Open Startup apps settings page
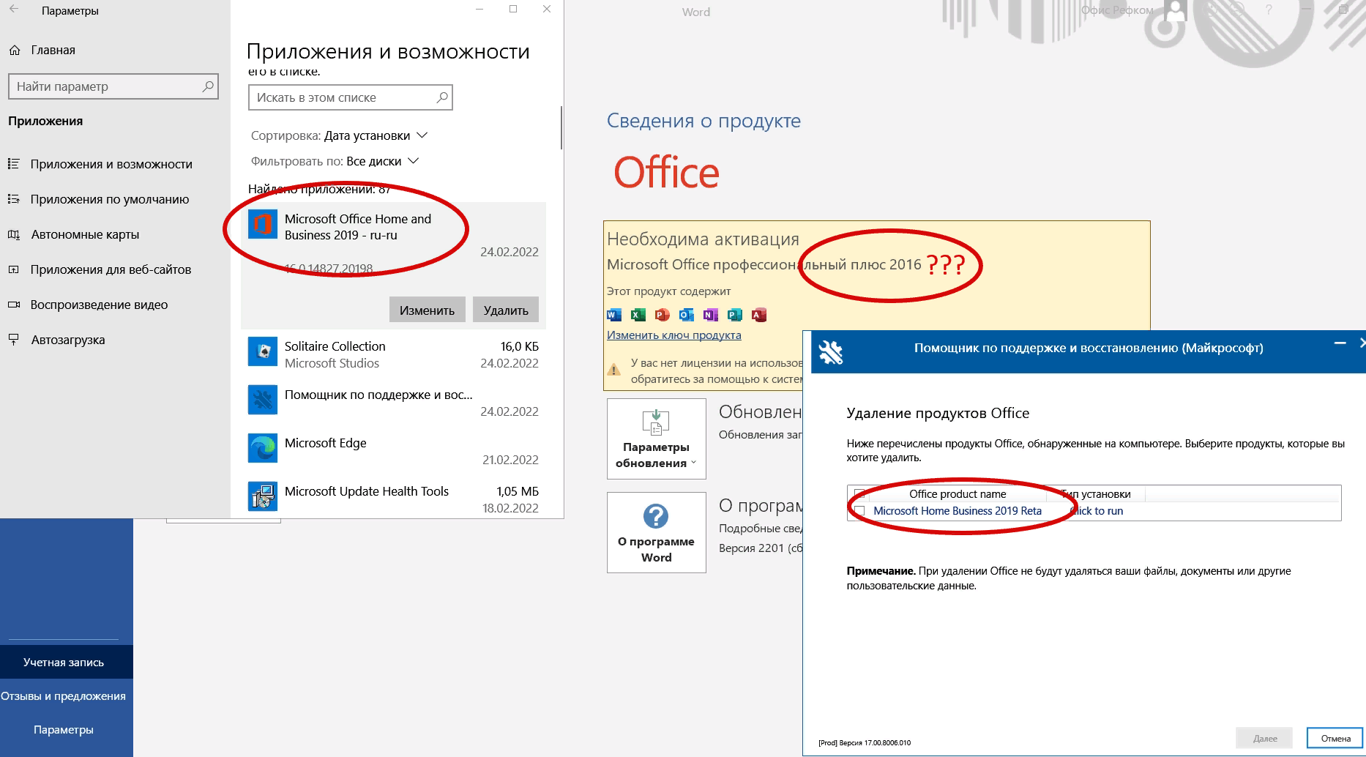 click(x=68, y=340)
